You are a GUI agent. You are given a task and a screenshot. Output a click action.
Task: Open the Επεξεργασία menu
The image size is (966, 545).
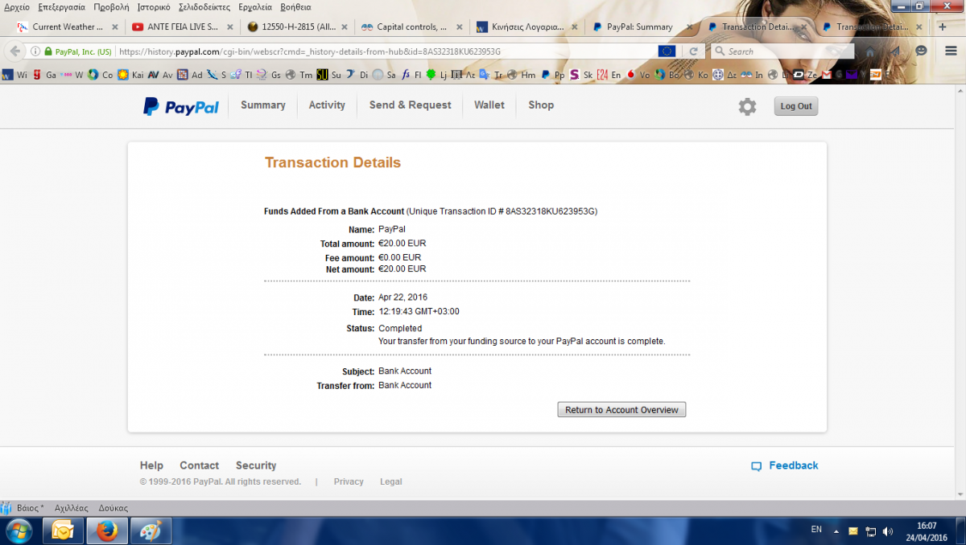pyautogui.click(x=61, y=6)
